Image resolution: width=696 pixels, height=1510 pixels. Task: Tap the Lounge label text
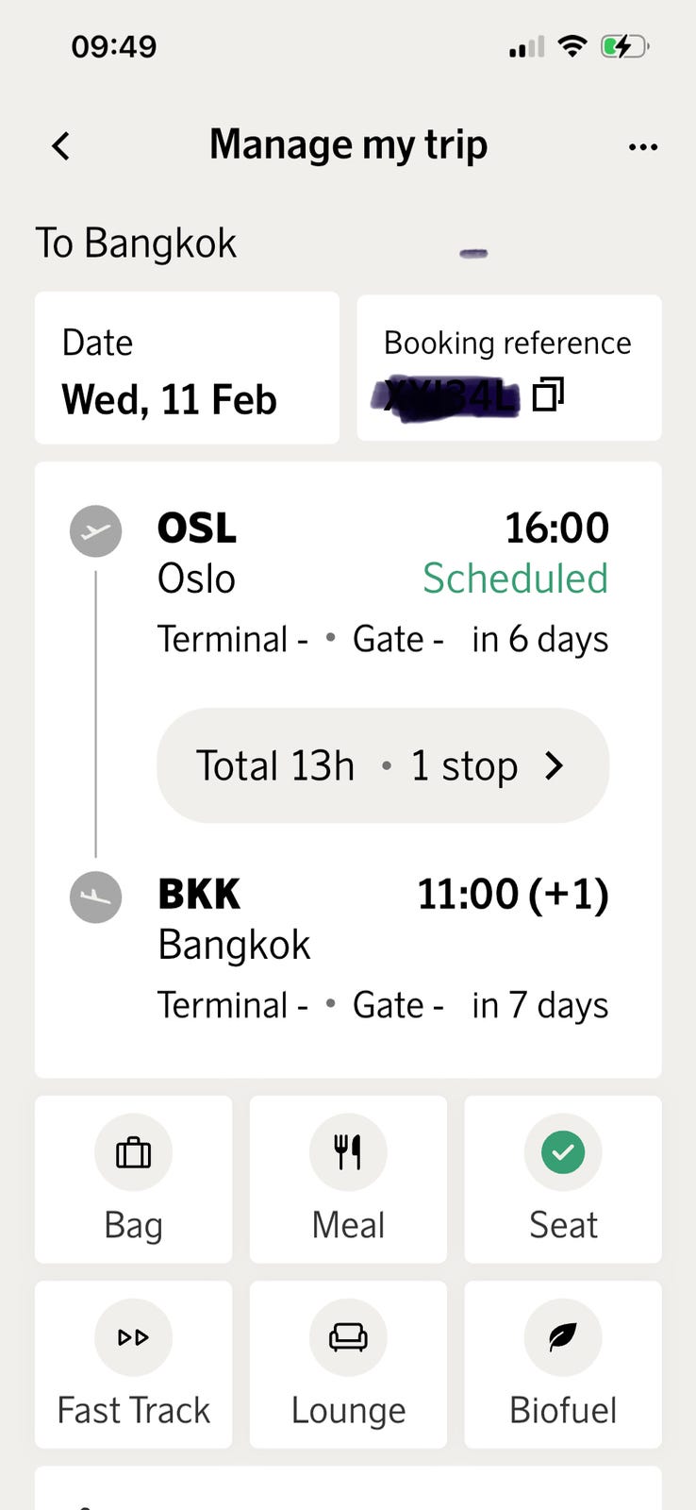[x=348, y=1410]
